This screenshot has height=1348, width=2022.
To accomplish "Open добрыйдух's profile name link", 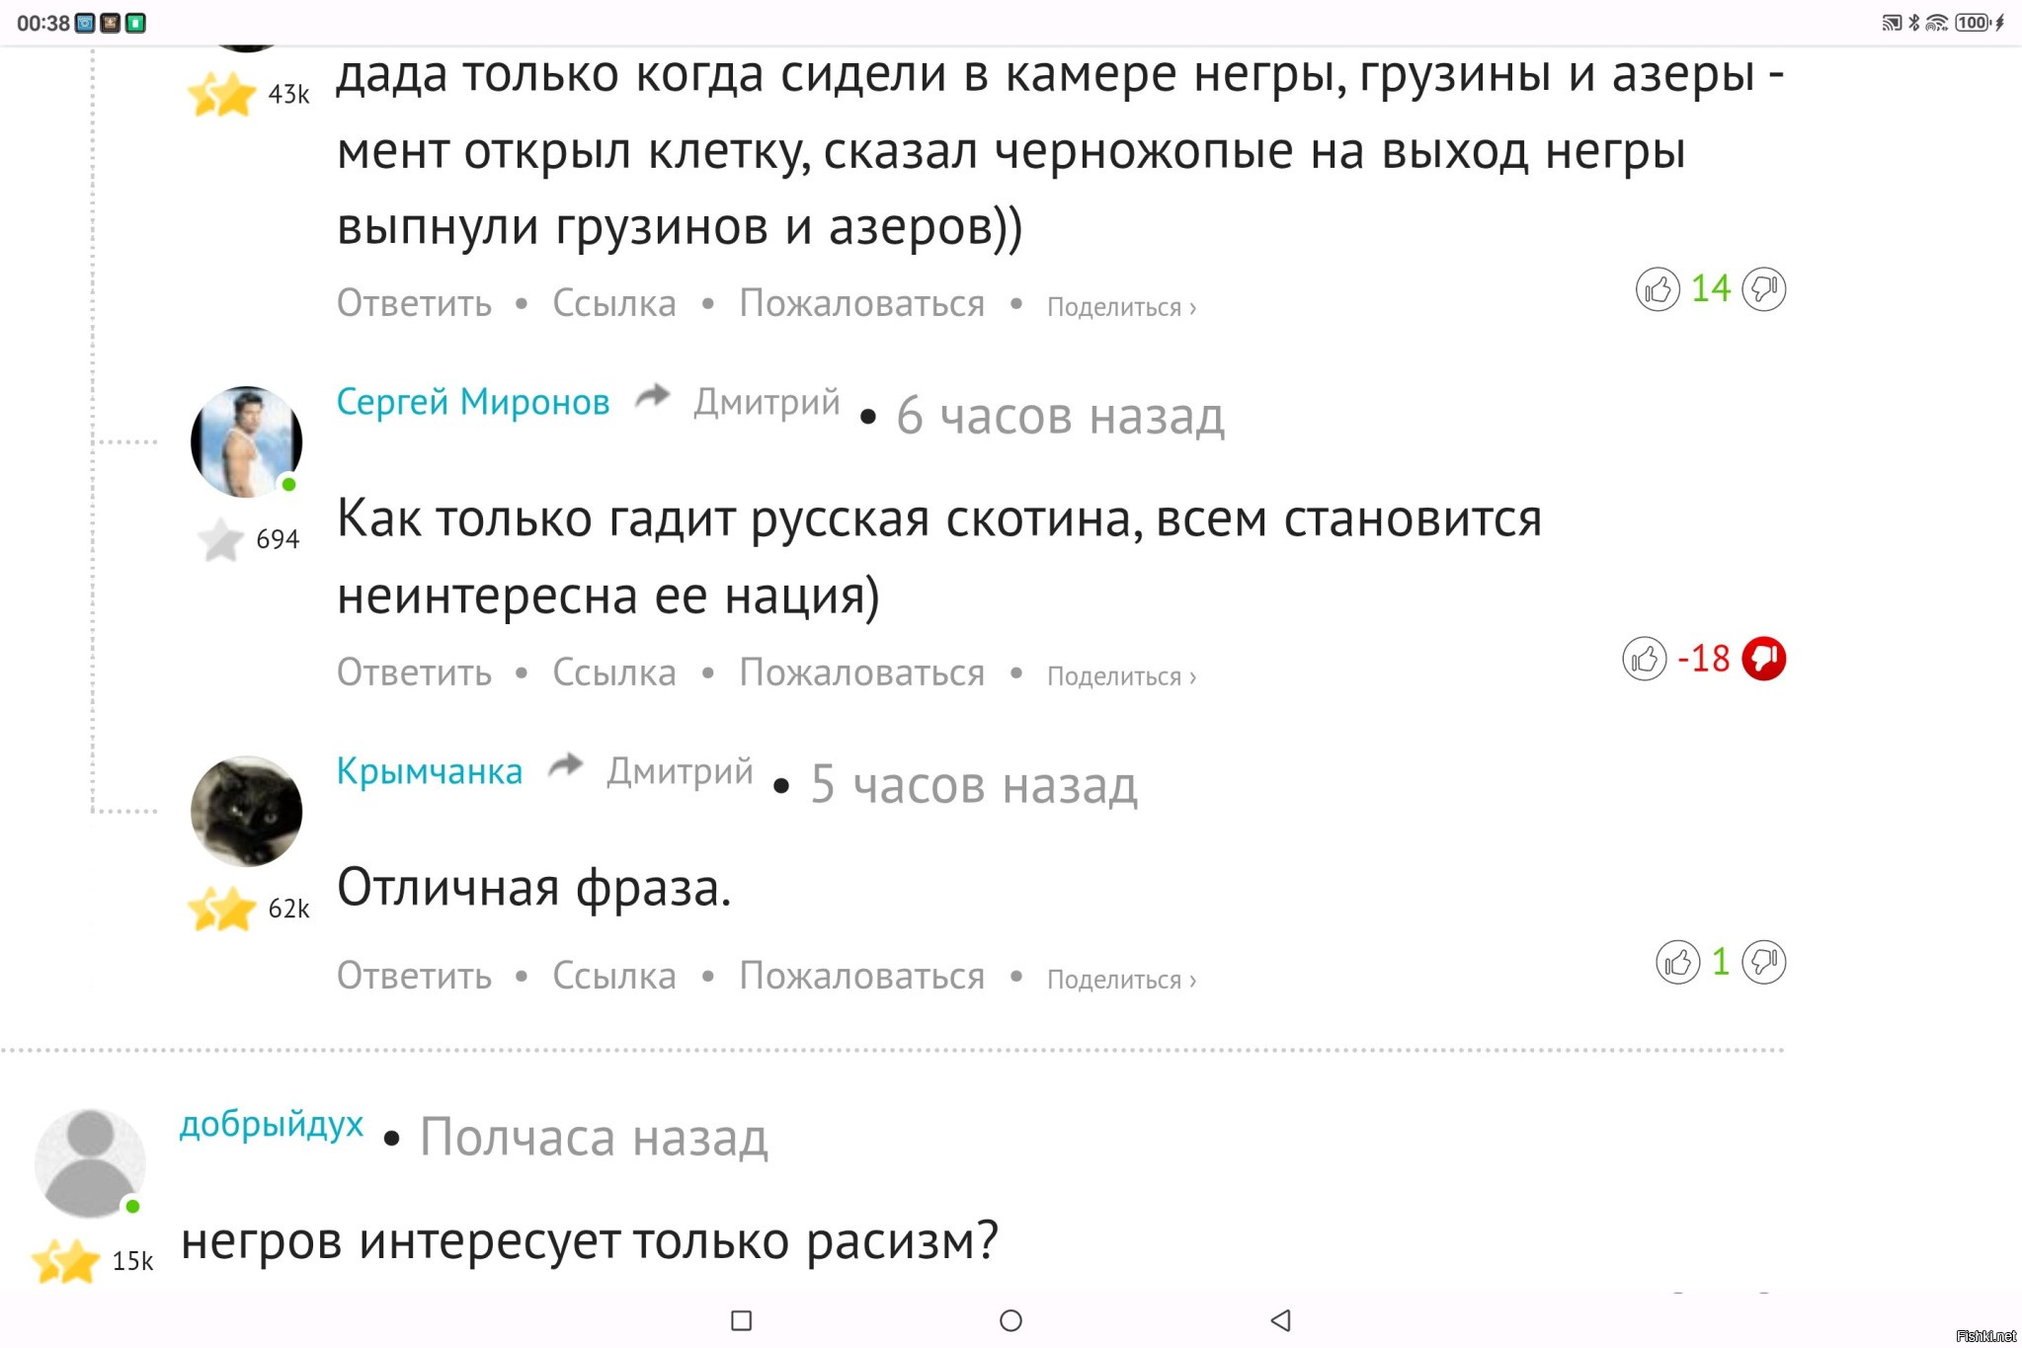I will tap(272, 1124).
